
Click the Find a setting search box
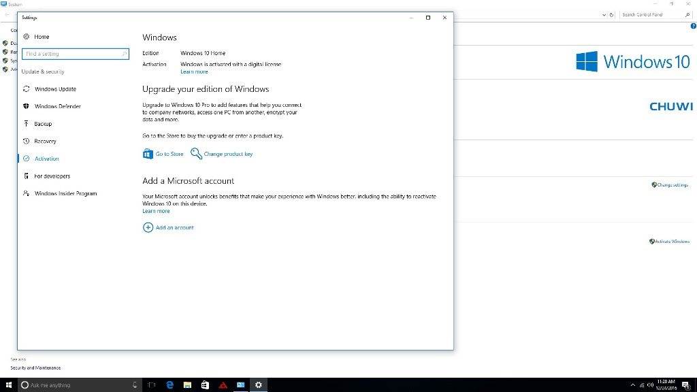[x=75, y=54]
